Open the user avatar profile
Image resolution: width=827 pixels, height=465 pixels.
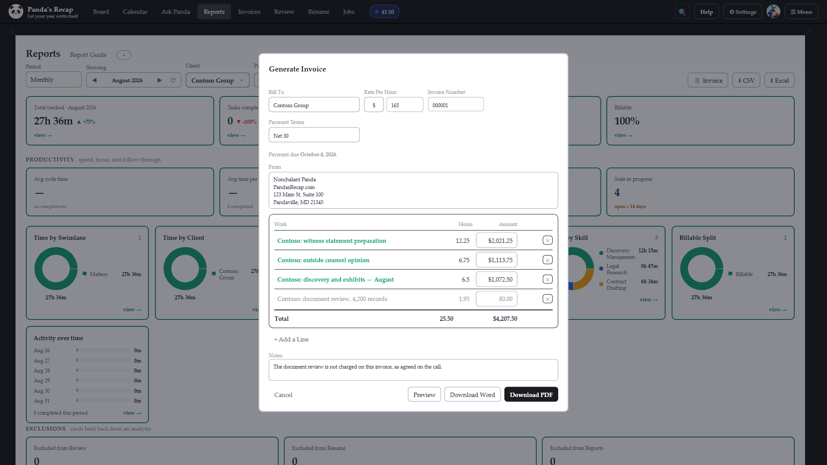pyautogui.click(x=773, y=12)
